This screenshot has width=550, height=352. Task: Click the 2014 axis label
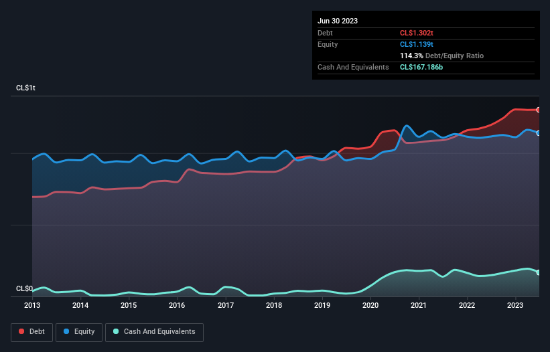(80, 305)
